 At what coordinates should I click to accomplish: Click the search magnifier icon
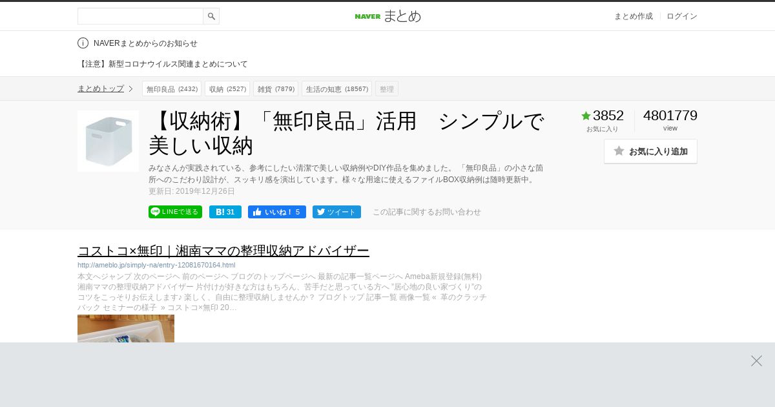click(211, 16)
